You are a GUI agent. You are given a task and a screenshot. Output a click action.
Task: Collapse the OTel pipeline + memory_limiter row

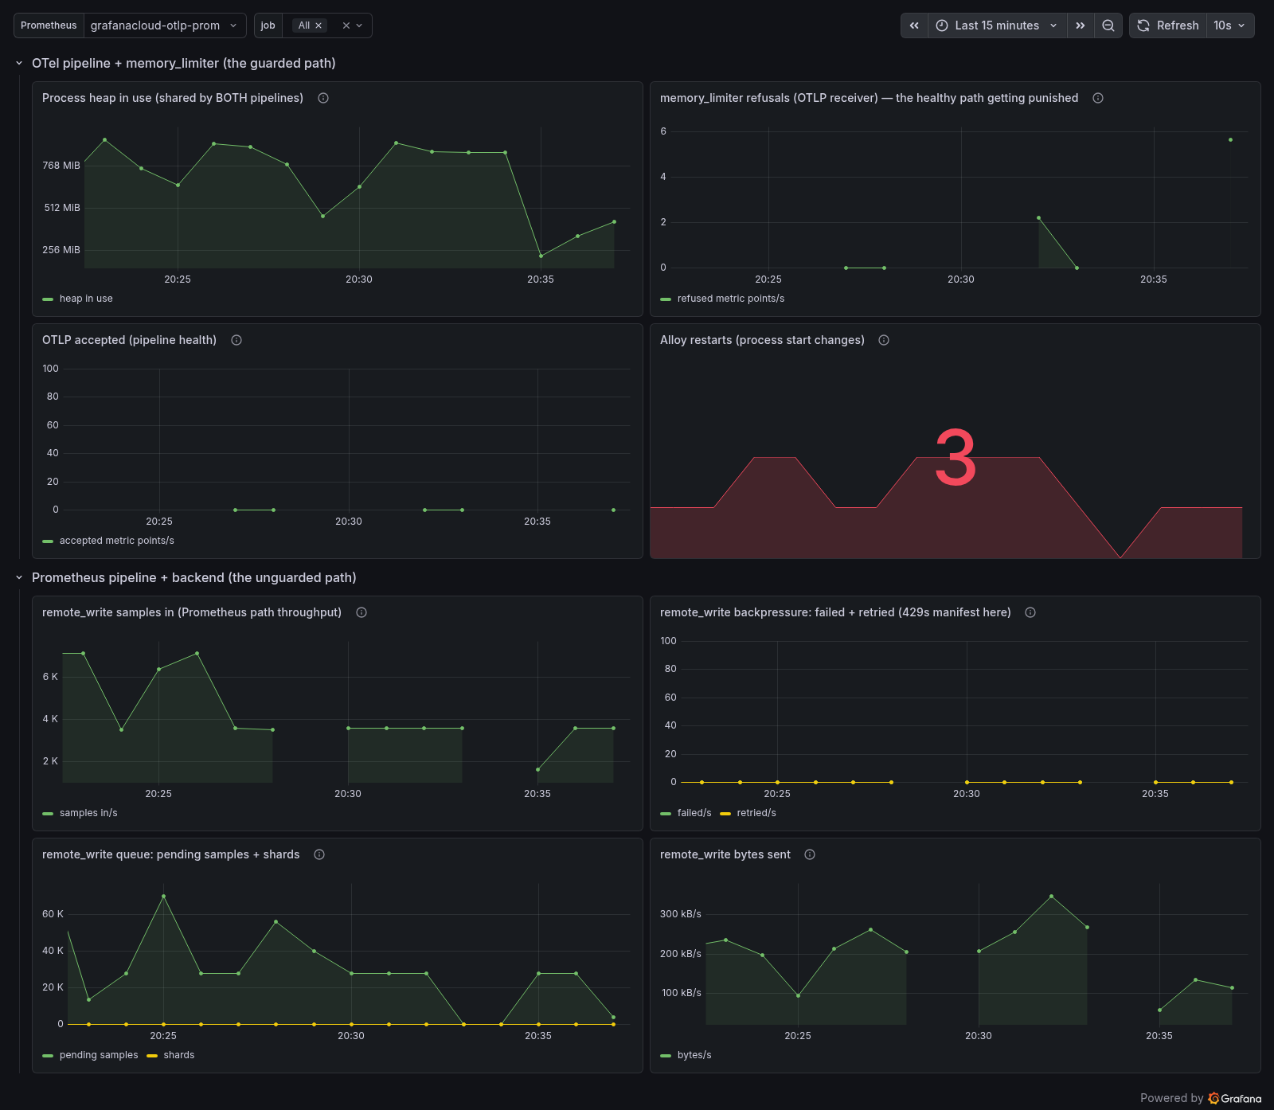pos(19,63)
